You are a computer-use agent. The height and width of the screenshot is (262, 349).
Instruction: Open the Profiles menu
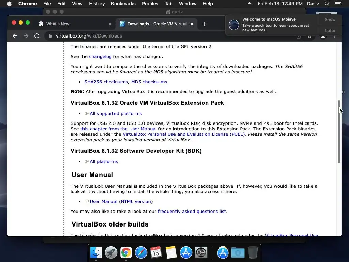(x=150, y=4)
